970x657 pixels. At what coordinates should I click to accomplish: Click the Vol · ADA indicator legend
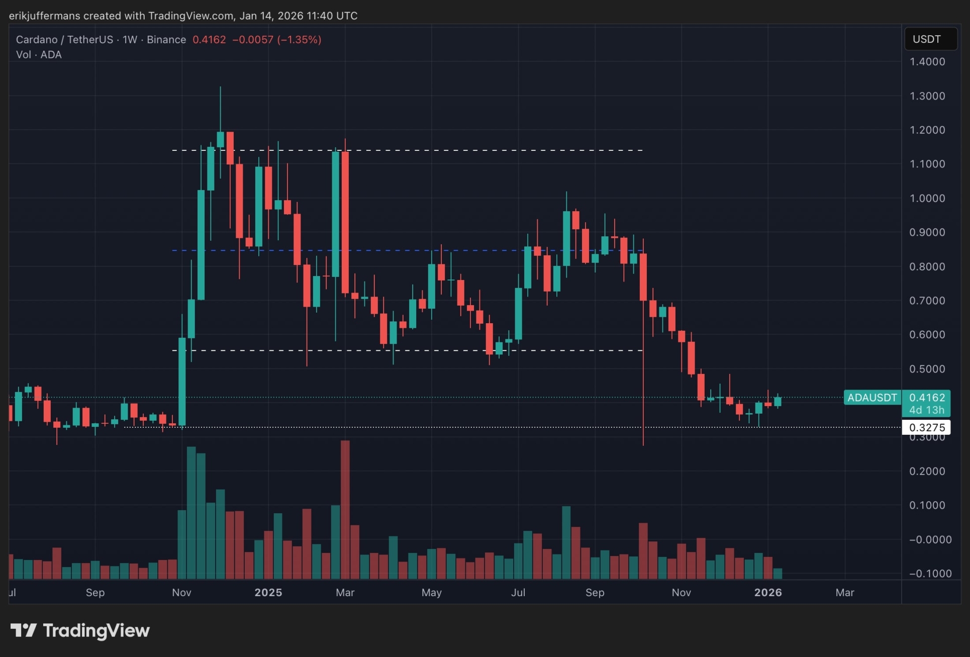click(39, 55)
